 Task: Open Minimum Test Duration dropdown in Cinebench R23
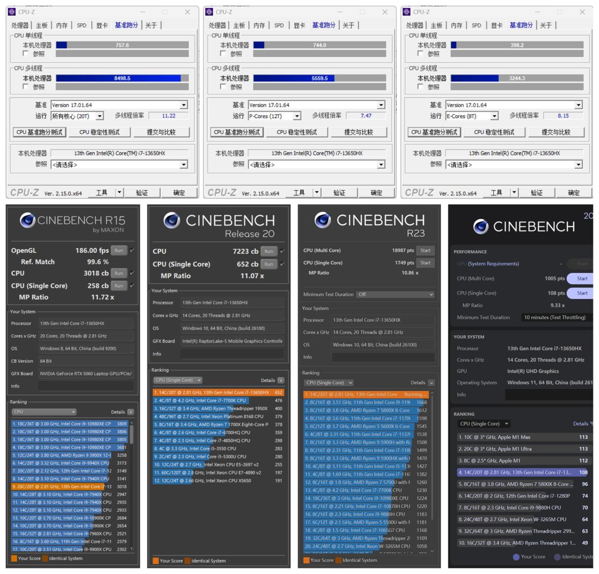(395, 294)
